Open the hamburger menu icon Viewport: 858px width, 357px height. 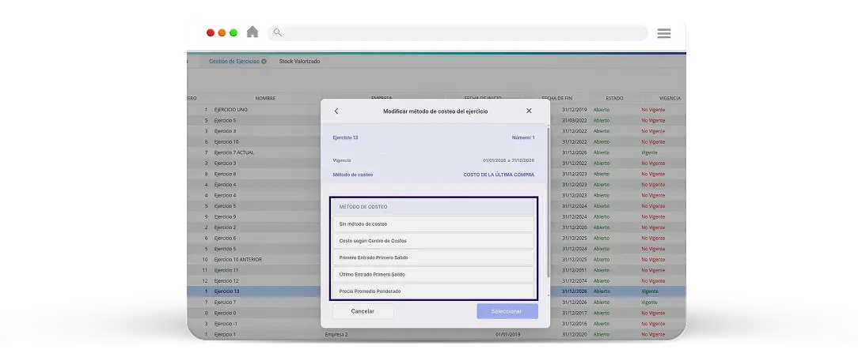tap(664, 33)
